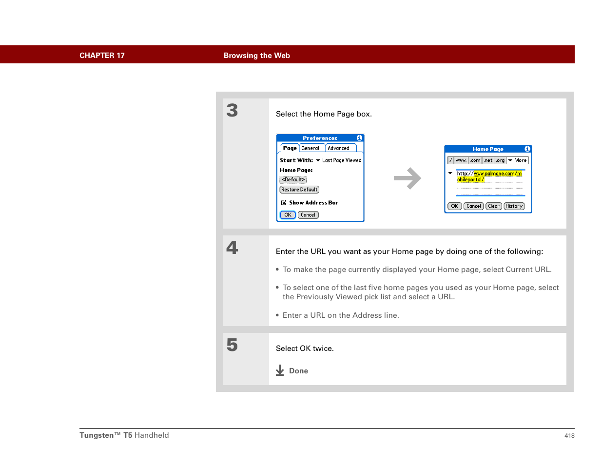Open the More dropdown in Home Page dialog

pyautogui.click(x=517, y=160)
